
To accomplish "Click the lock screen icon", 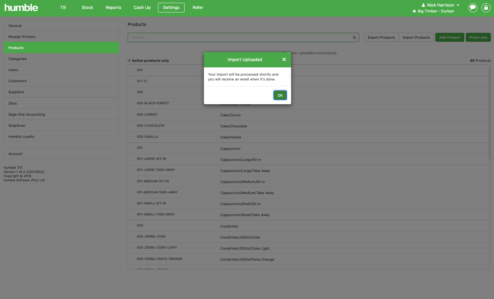I will (x=486, y=8).
